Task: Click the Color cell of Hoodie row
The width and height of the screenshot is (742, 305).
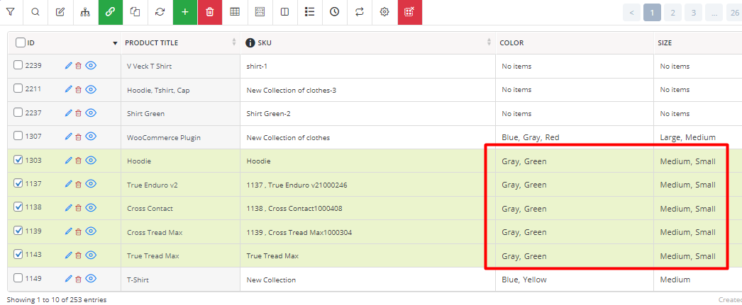Action: click(575, 161)
